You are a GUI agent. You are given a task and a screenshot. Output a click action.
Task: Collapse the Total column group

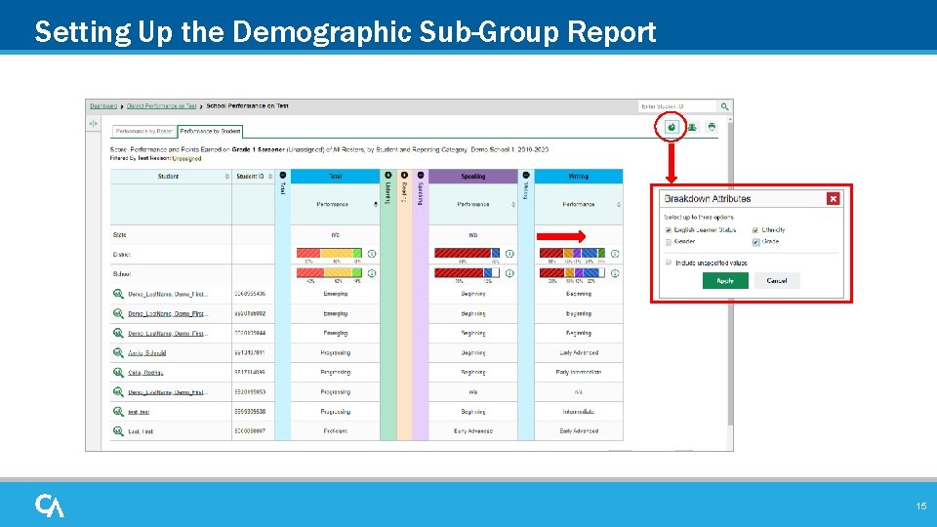coord(283,175)
